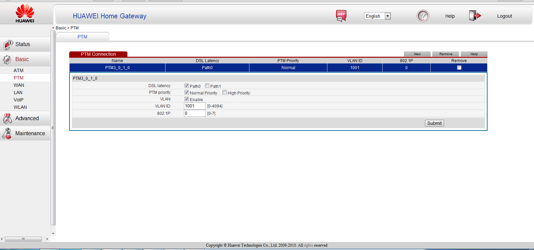The image size is (534, 250).
Task: Click the 802.1P column header
Action: click(x=406, y=61)
